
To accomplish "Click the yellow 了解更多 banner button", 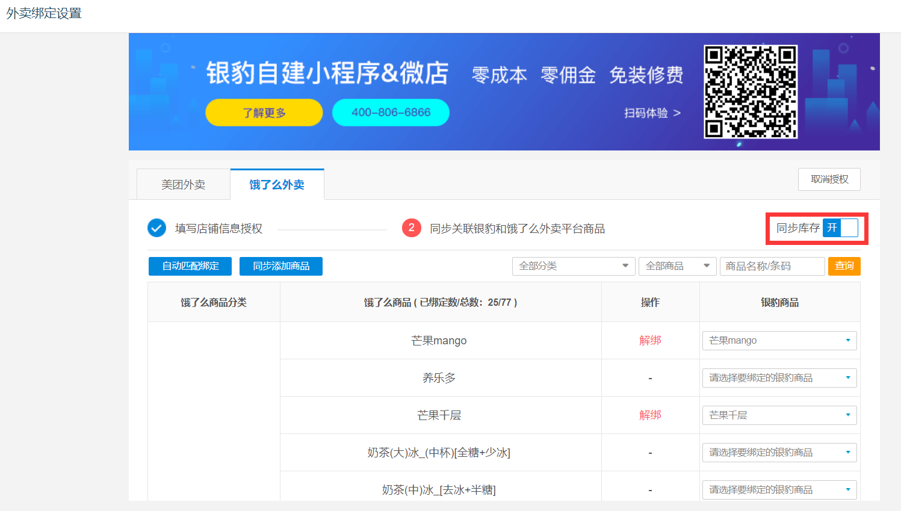I will [264, 113].
